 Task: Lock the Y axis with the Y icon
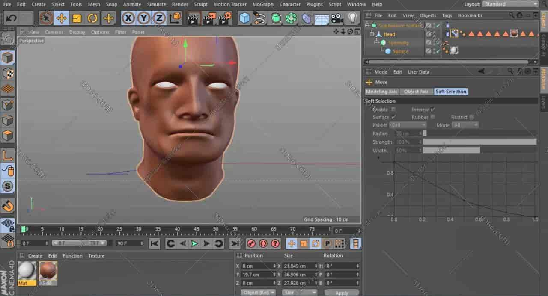pyautogui.click(x=144, y=18)
